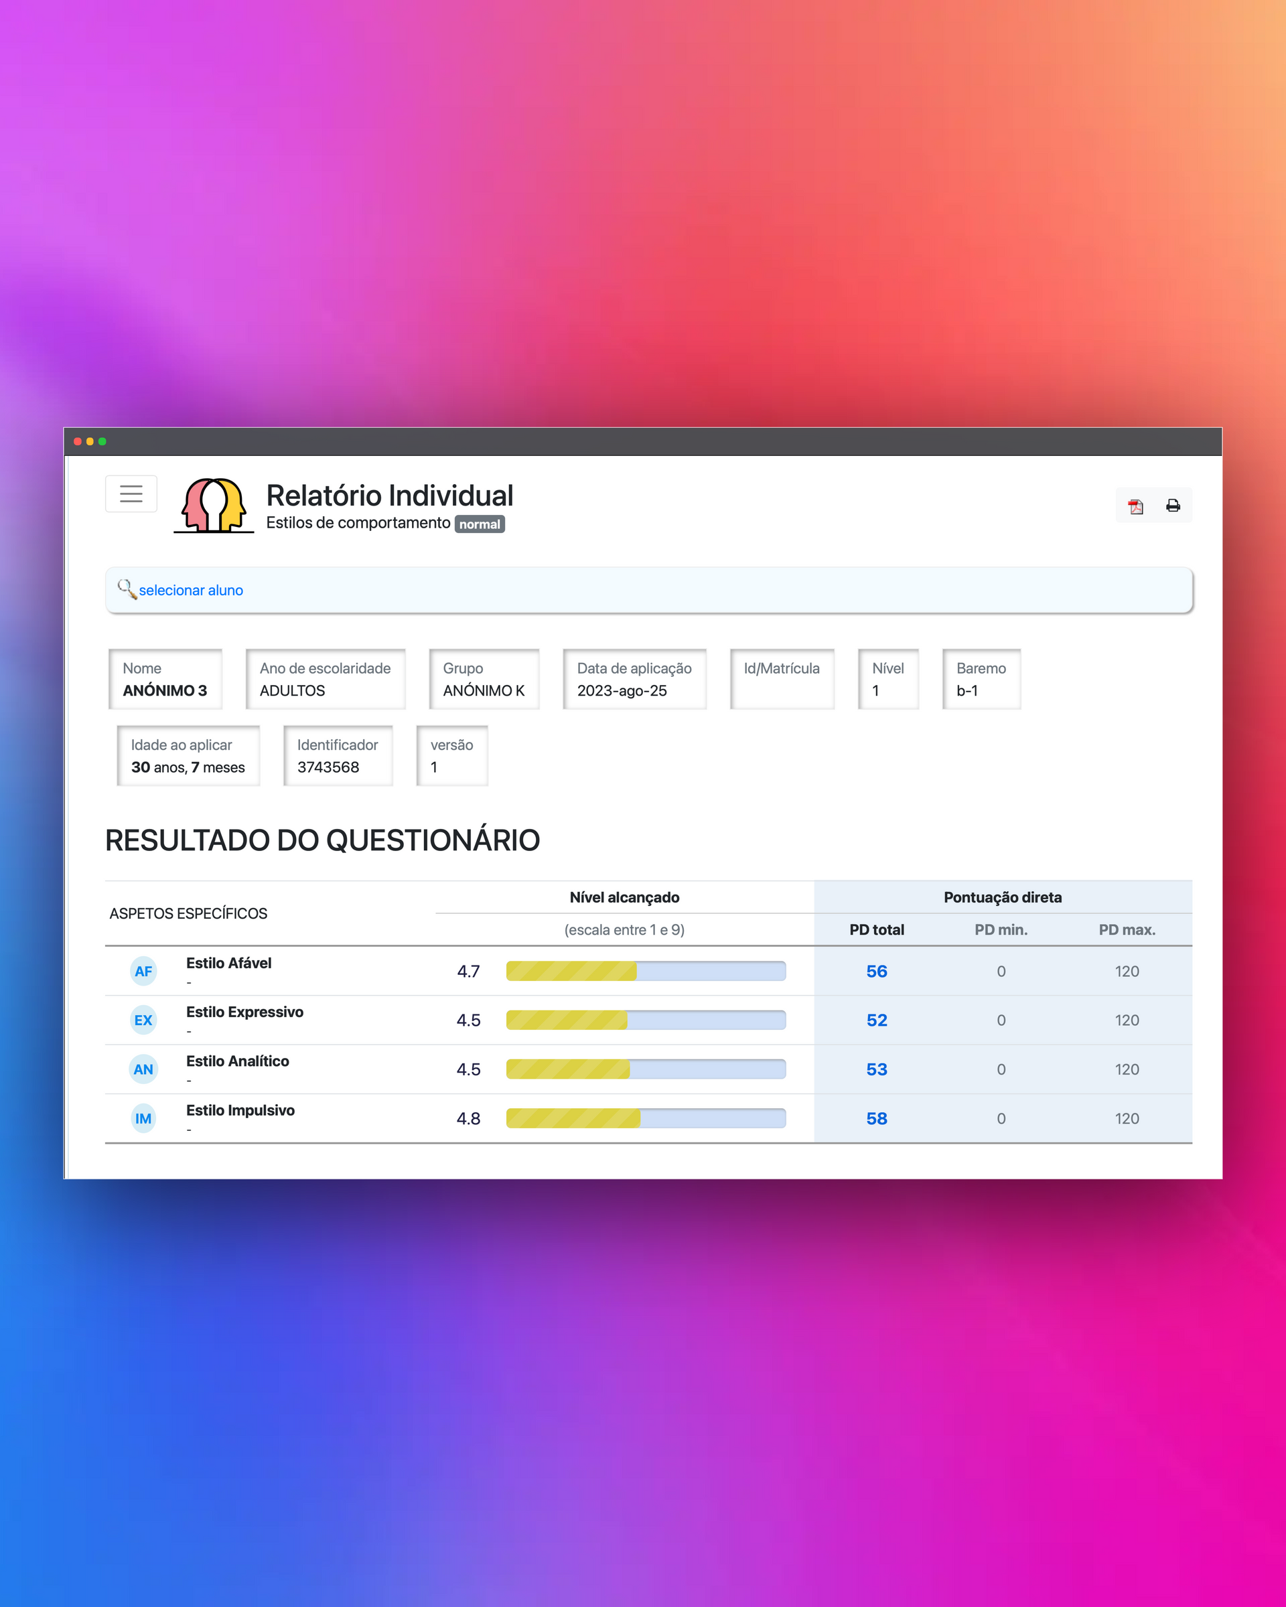Click the IM style badge
The image size is (1286, 1607).
click(x=143, y=1119)
